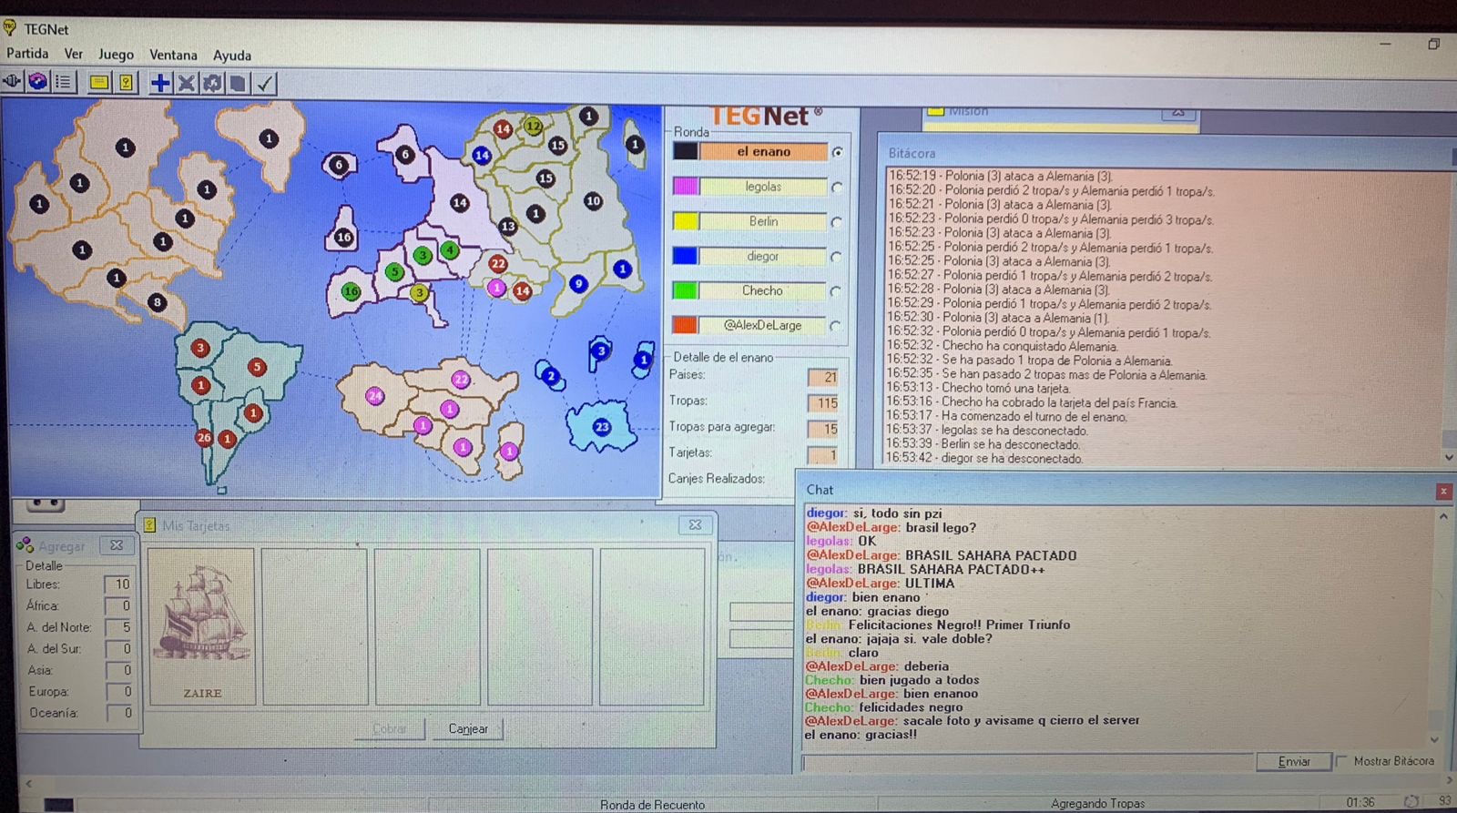Image resolution: width=1457 pixels, height=813 pixels.
Task: Open the Partida menu
Action: click(x=27, y=54)
